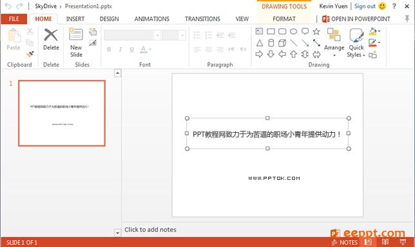Open Help with the question mark
Viewport: 415px width, 247px height.
coord(394,6)
